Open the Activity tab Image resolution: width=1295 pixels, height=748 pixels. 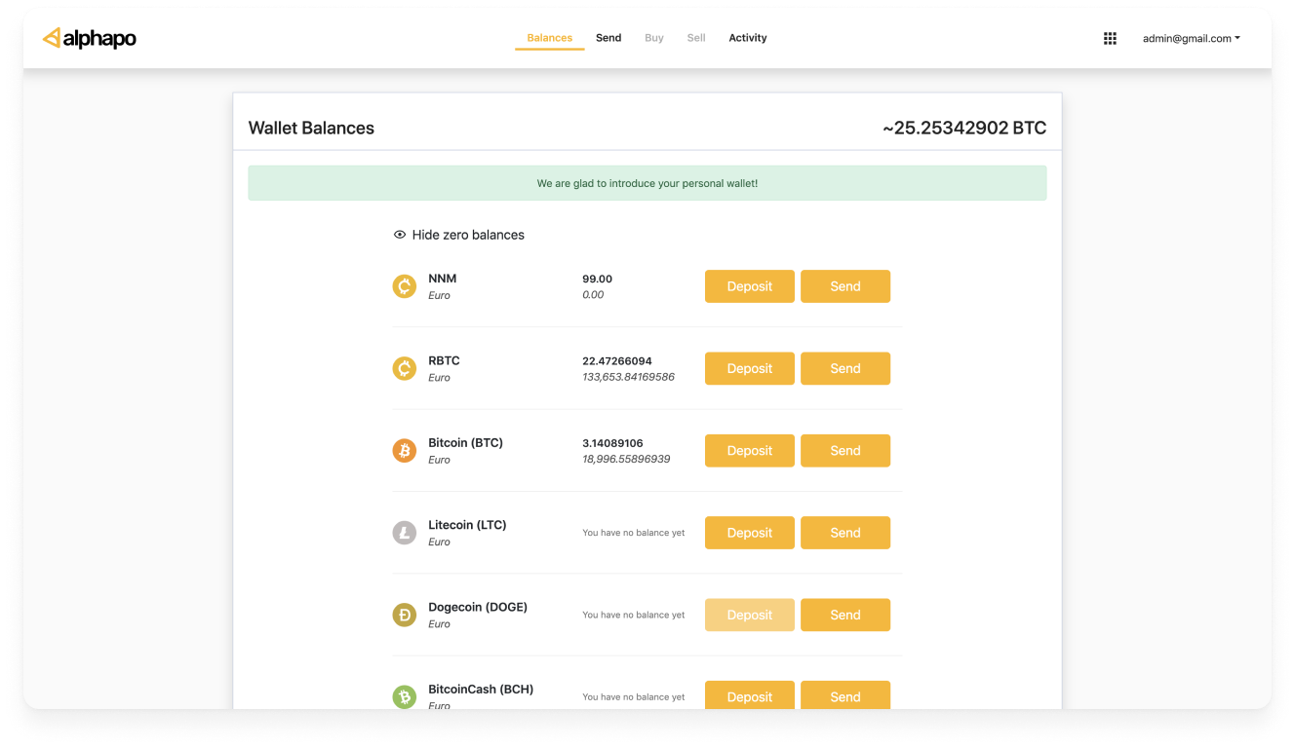[x=748, y=38]
